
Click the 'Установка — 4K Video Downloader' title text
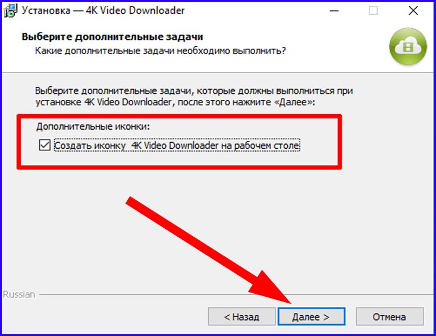pos(103,11)
